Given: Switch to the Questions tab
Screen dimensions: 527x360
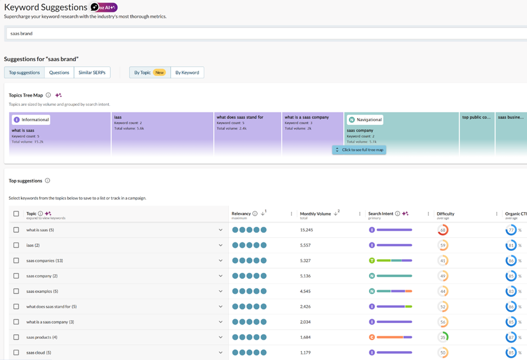Looking at the screenshot, I should (x=59, y=72).
